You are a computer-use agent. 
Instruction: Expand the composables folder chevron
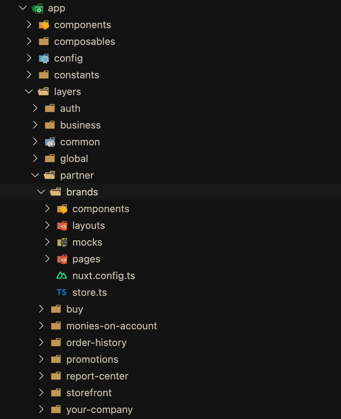coord(29,41)
